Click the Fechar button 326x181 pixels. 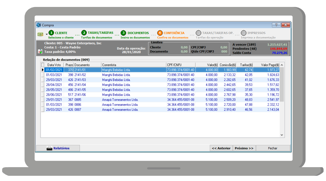point(273,148)
